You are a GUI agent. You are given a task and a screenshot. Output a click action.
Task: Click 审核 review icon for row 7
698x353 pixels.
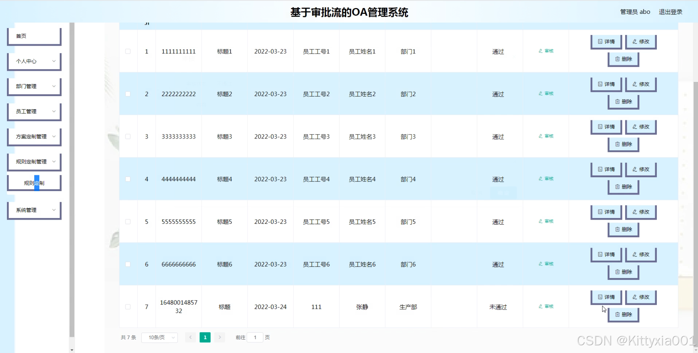tap(546, 306)
